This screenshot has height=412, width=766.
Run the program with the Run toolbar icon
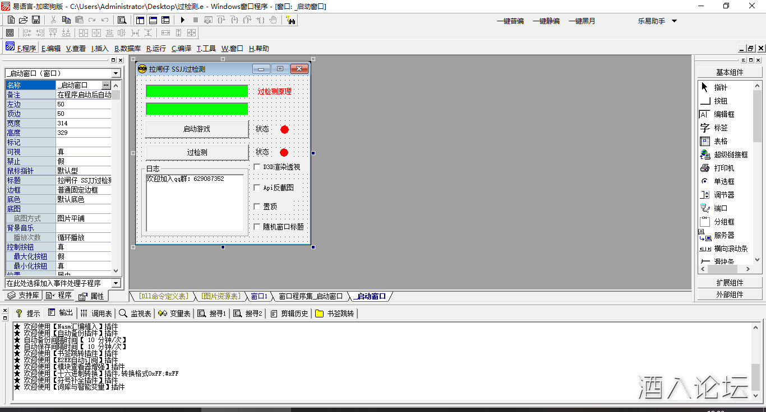pos(182,20)
